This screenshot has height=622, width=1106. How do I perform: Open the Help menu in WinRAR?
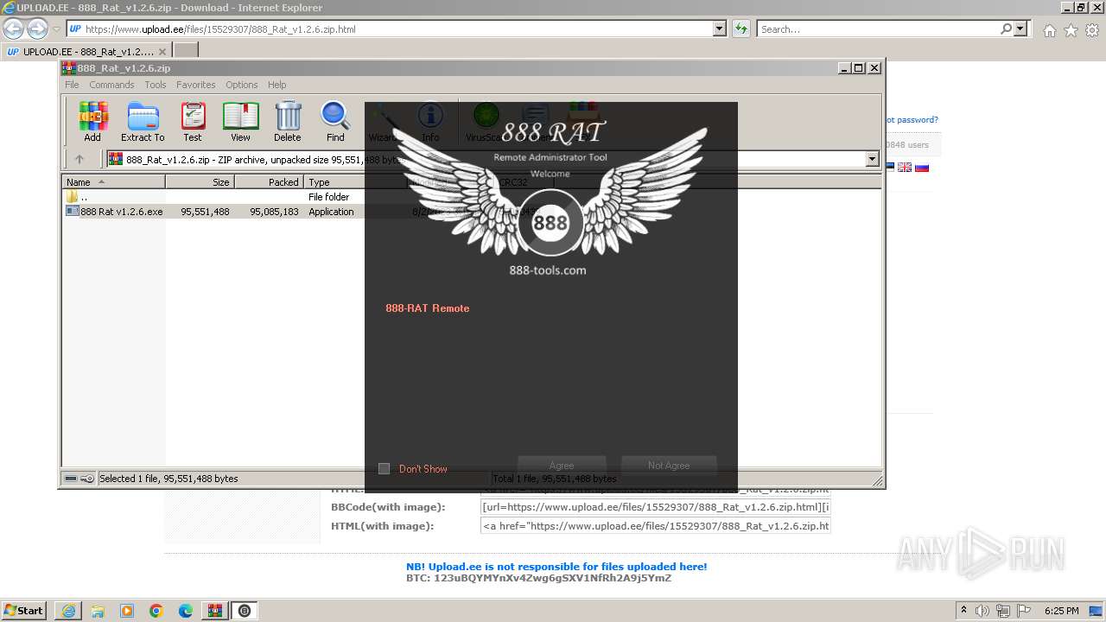[x=276, y=85]
